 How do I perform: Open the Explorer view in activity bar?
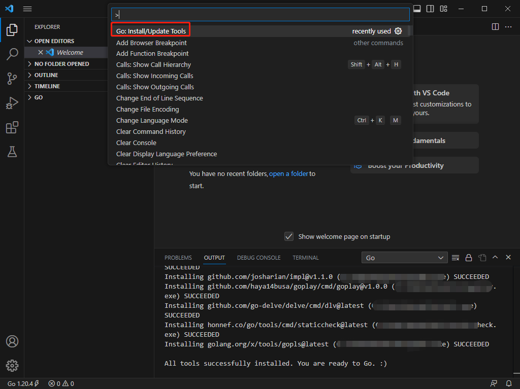pos(12,30)
